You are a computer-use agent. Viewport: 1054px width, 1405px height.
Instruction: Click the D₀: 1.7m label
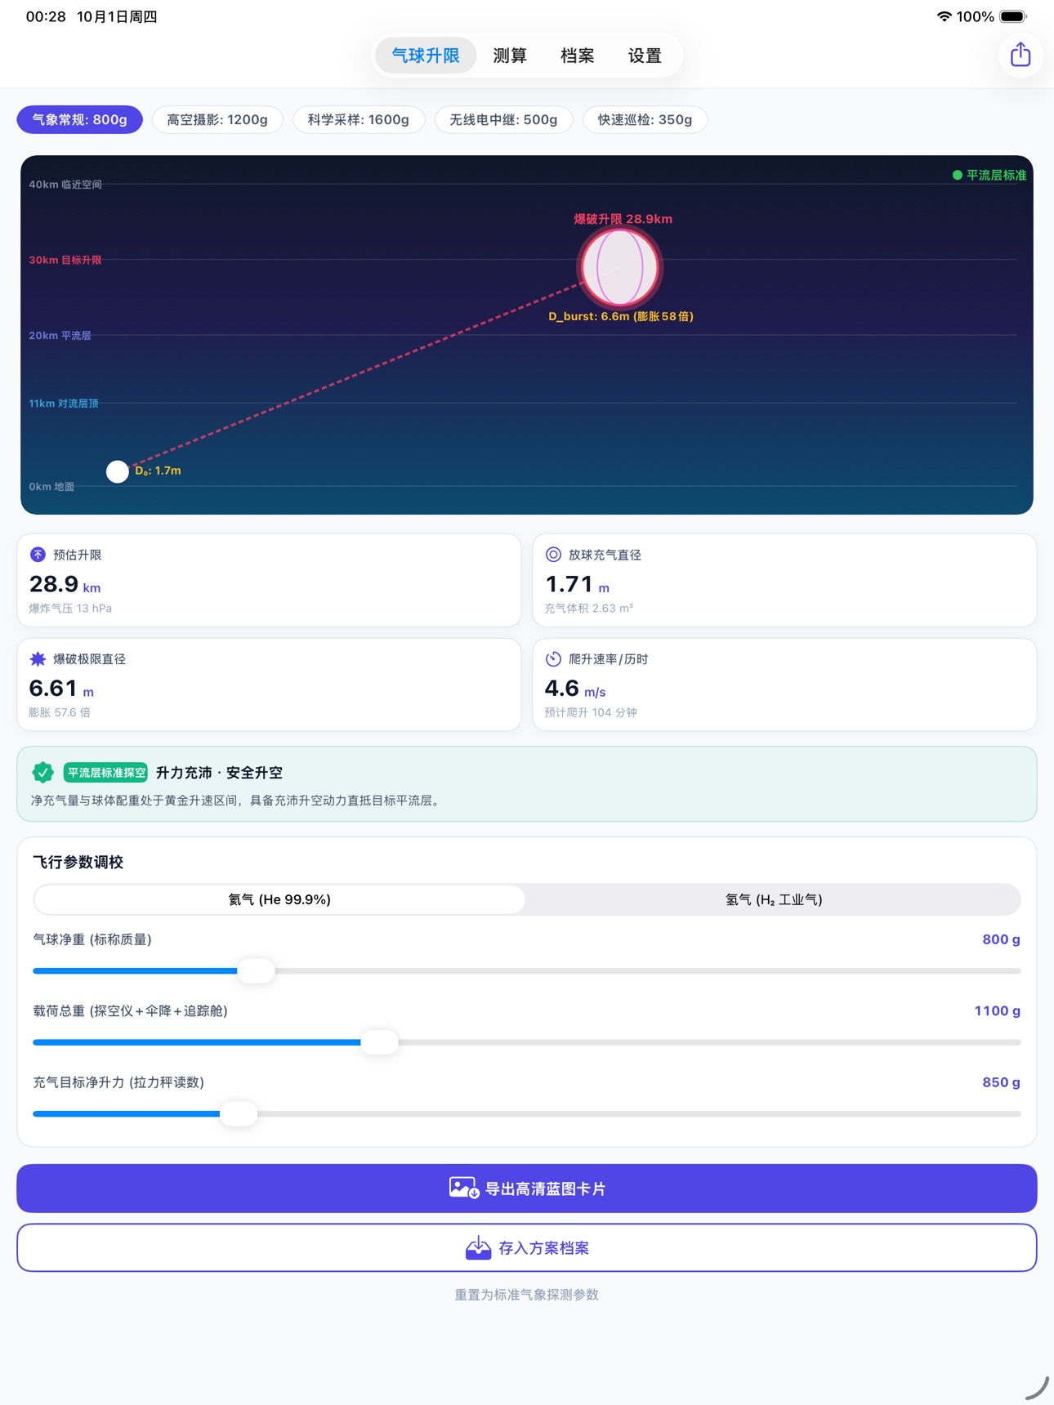pos(158,471)
